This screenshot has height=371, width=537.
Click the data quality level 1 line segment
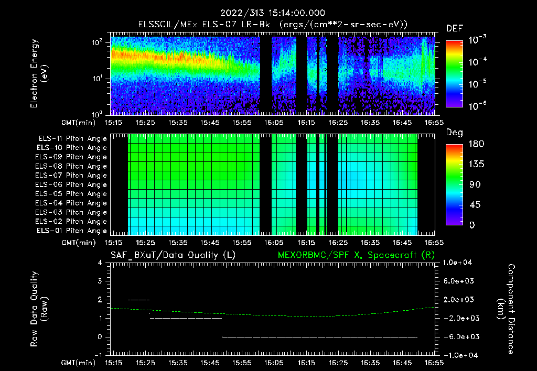click(186, 318)
